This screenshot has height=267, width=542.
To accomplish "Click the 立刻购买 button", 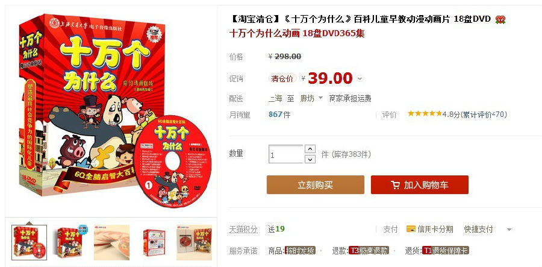I will [x=315, y=184].
